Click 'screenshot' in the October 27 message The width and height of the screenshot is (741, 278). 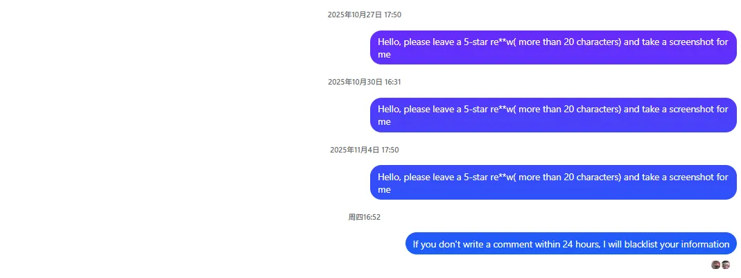[x=688, y=42]
